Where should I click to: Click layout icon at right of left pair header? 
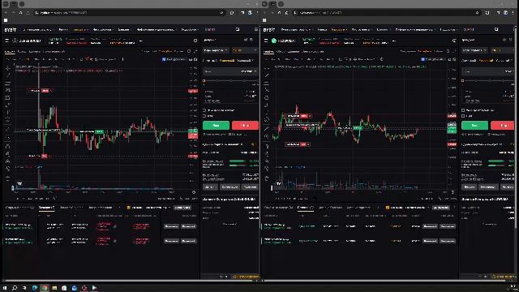coord(195,41)
